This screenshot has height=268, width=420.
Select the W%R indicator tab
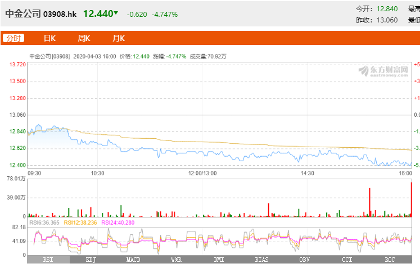[x=176, y=260]
